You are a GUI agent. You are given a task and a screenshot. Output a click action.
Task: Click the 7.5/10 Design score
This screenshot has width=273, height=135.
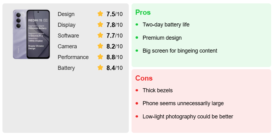114,14
